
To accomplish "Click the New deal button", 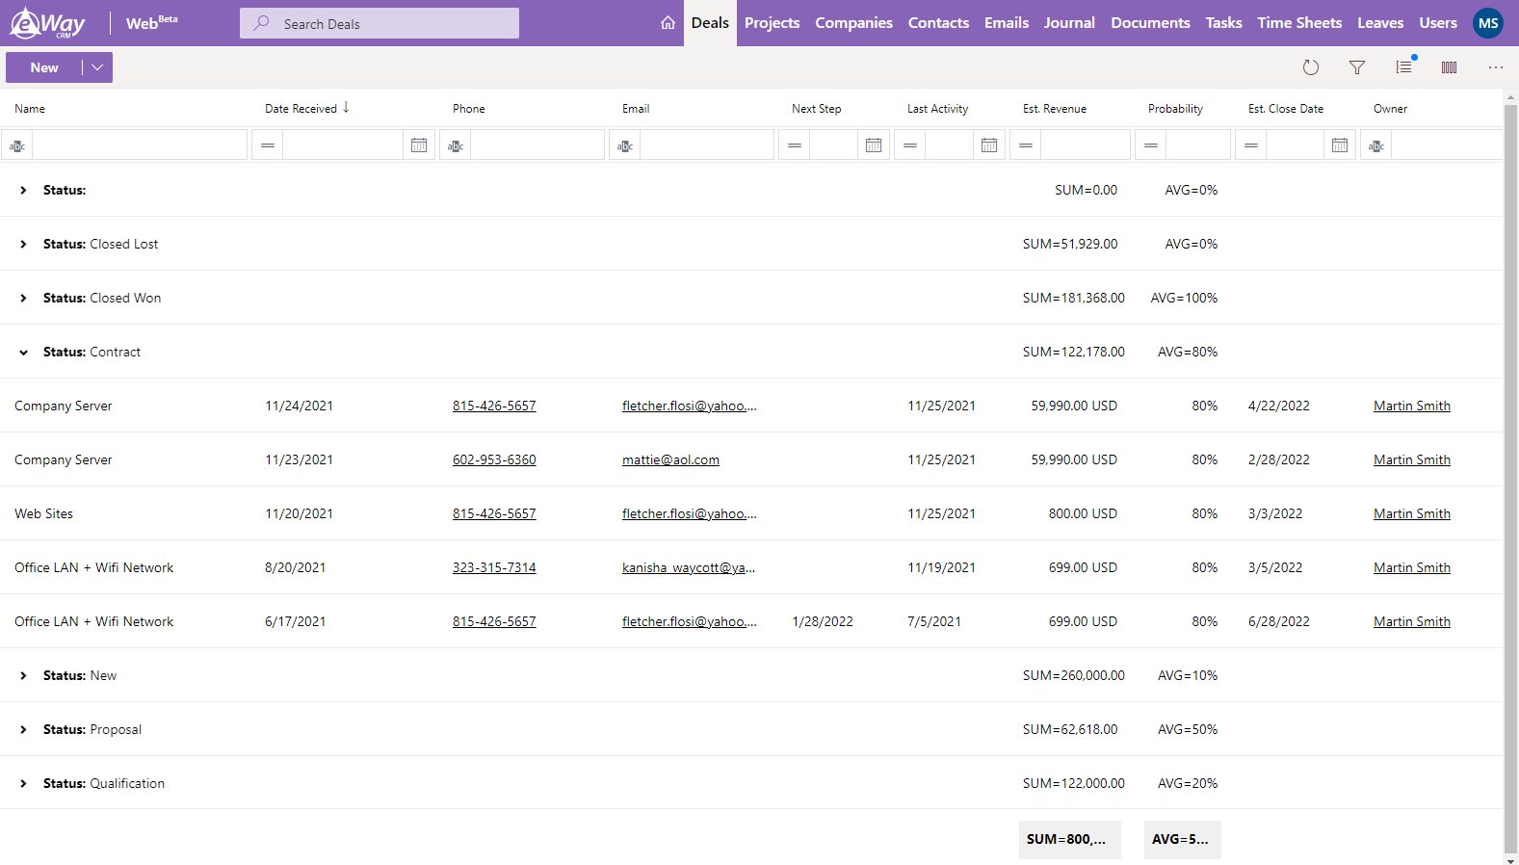I will tap(44, 67).
